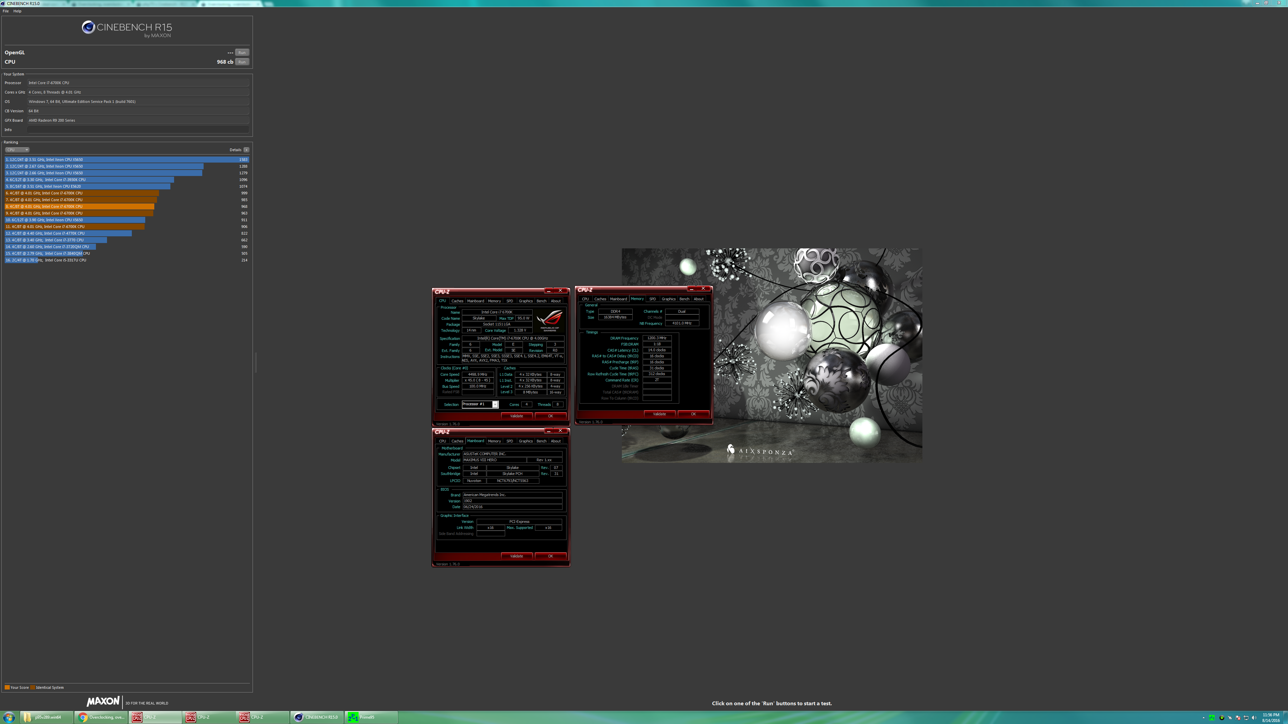Select ranking entry 12 Core i7-4770K
The width and height of the screenshot is (1288, 724).
[126, 233]
